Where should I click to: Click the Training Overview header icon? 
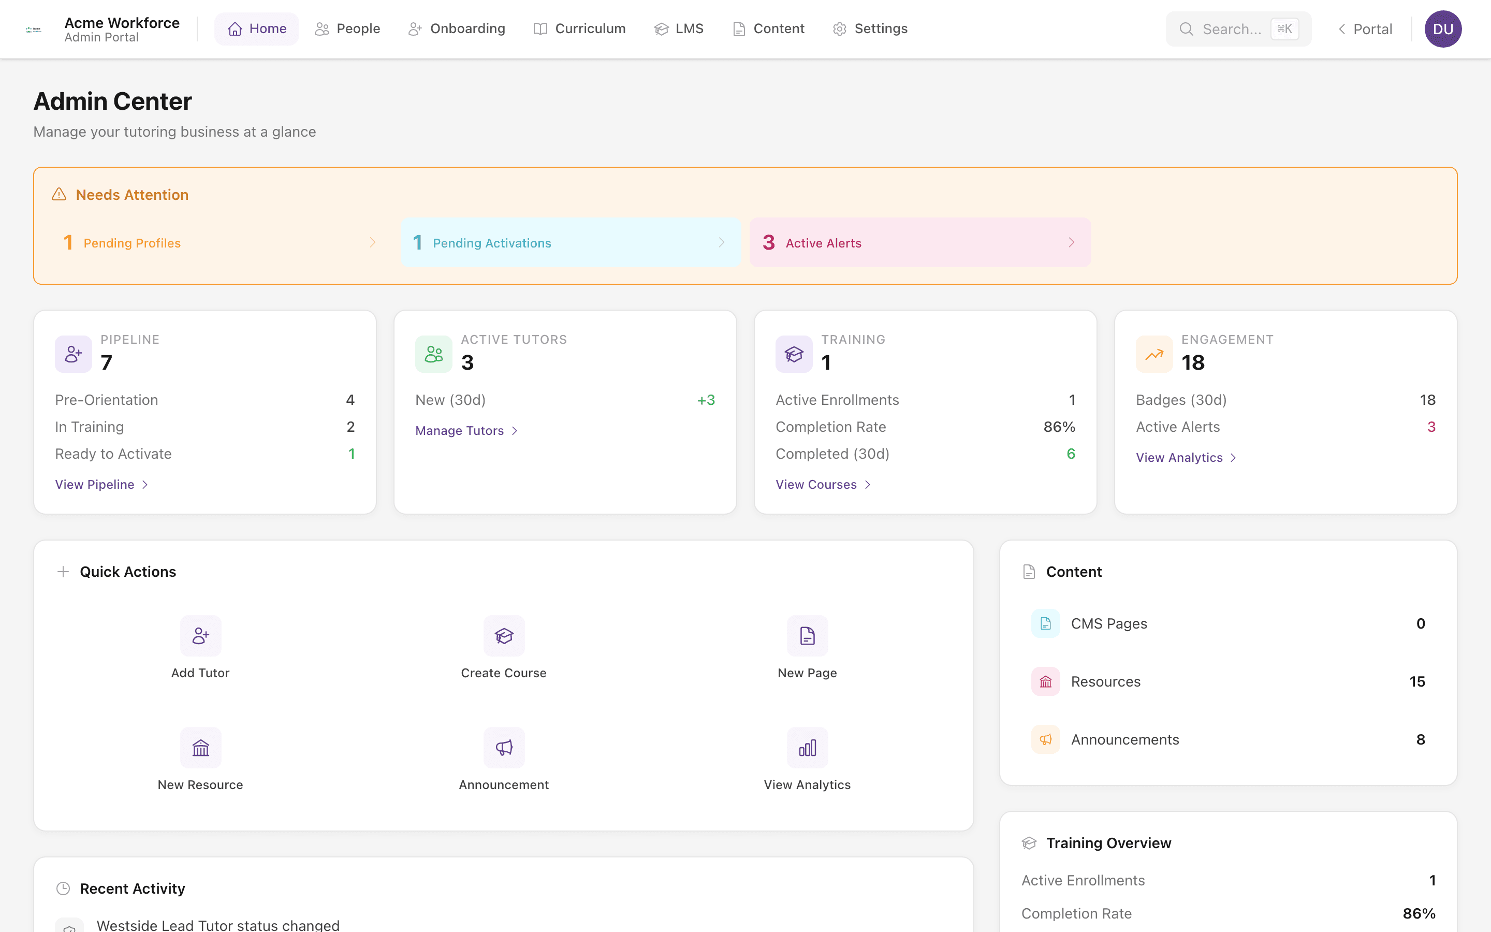click(1029, 842)
